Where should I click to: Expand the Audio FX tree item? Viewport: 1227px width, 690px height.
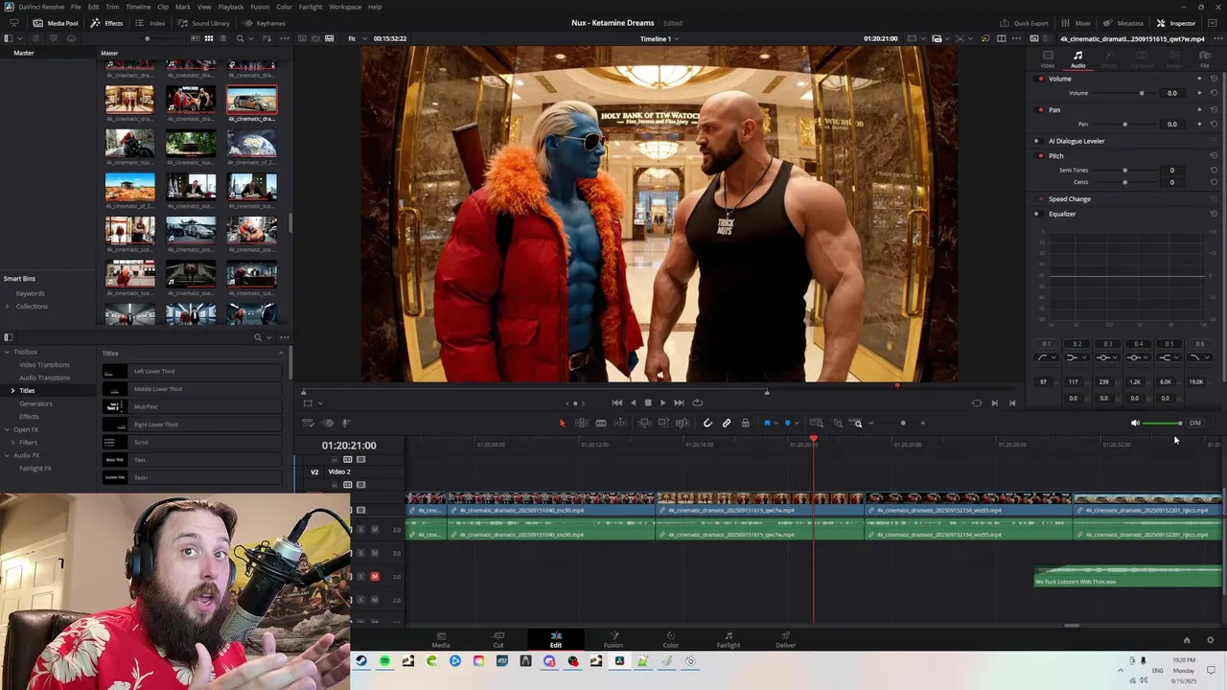[x=7, y=455]
